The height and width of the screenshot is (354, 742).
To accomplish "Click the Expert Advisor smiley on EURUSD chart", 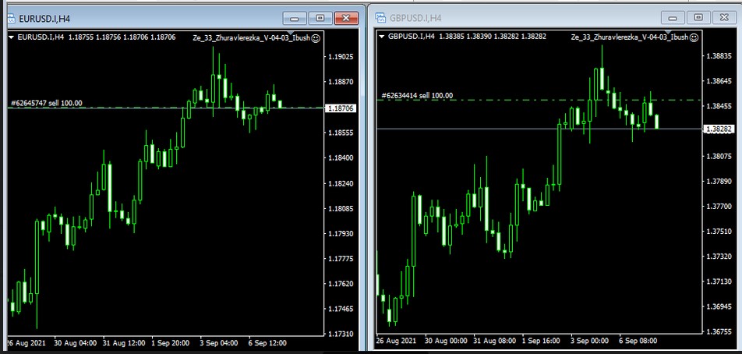I will (x=315, y=37).
